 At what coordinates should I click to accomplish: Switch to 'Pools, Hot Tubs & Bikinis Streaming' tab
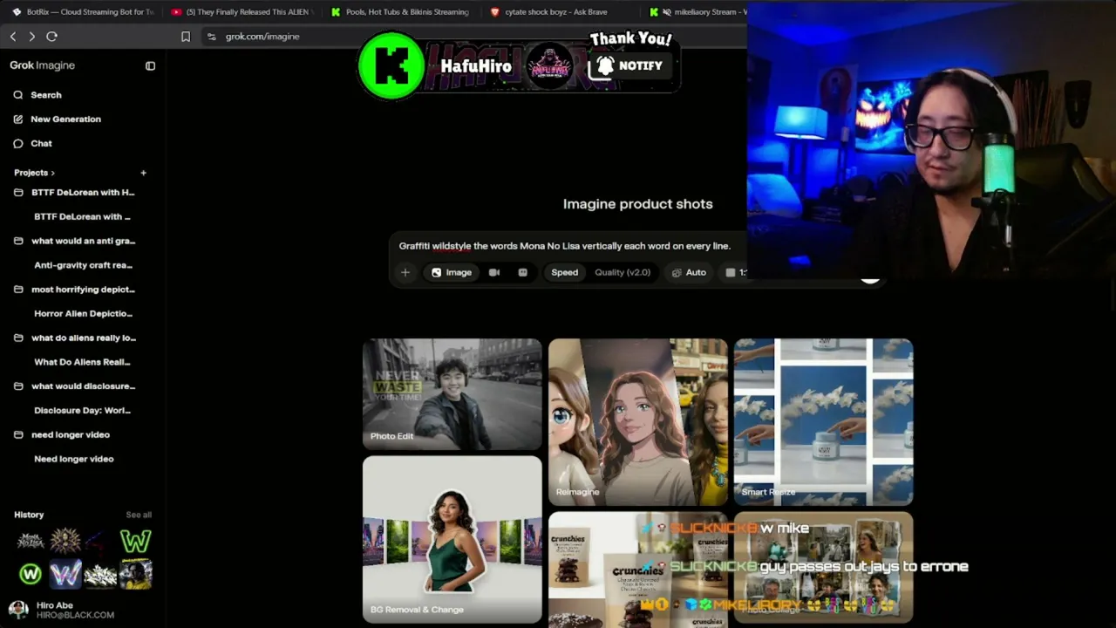[x=399, y=12]
